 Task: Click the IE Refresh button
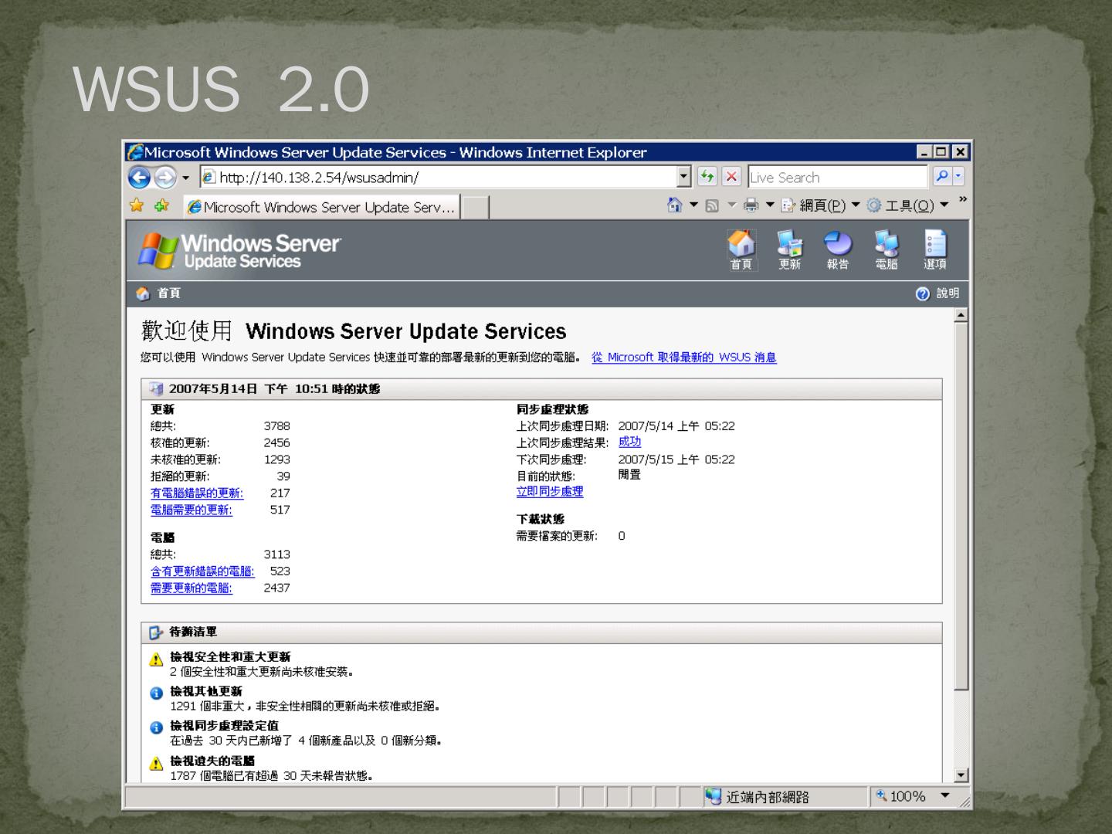click(x=707, y=177)
